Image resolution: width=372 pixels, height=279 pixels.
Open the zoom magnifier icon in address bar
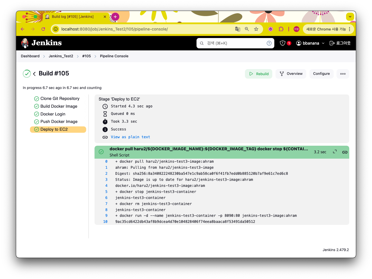click(247, 29)
